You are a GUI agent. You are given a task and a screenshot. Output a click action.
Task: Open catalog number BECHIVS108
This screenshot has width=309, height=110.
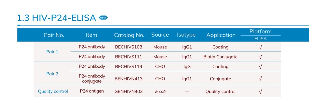128,47
